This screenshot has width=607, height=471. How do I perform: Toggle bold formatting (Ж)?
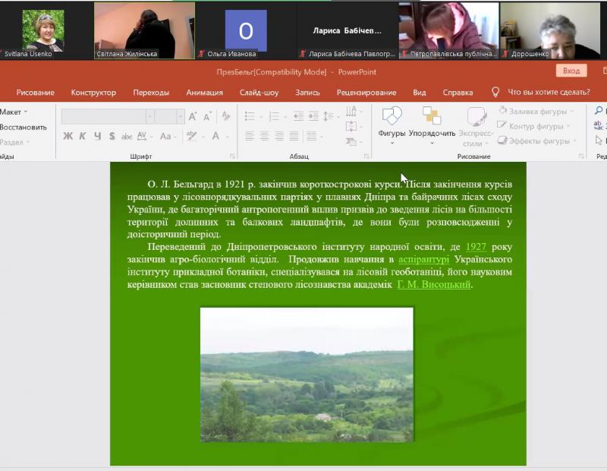coord(68,136)
